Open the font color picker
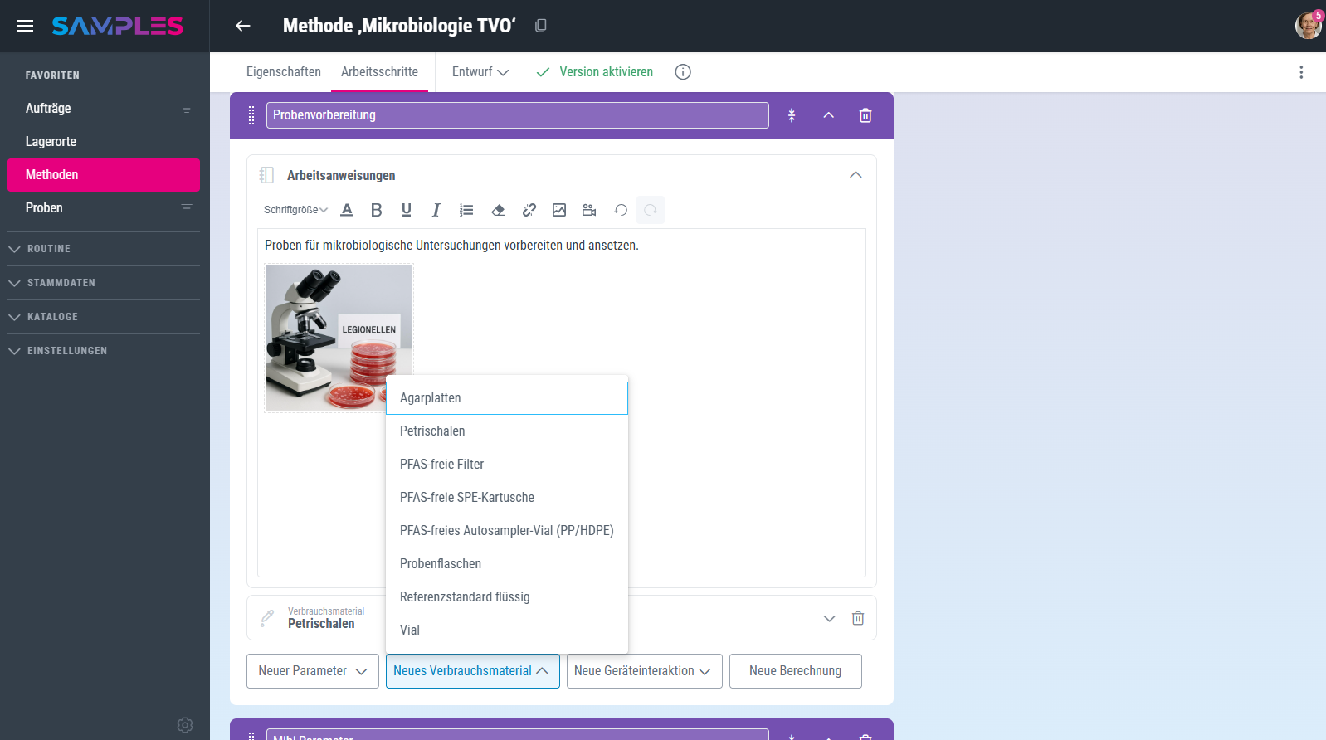The width and height of the screenshot is (1326, 740). point(347,210)
